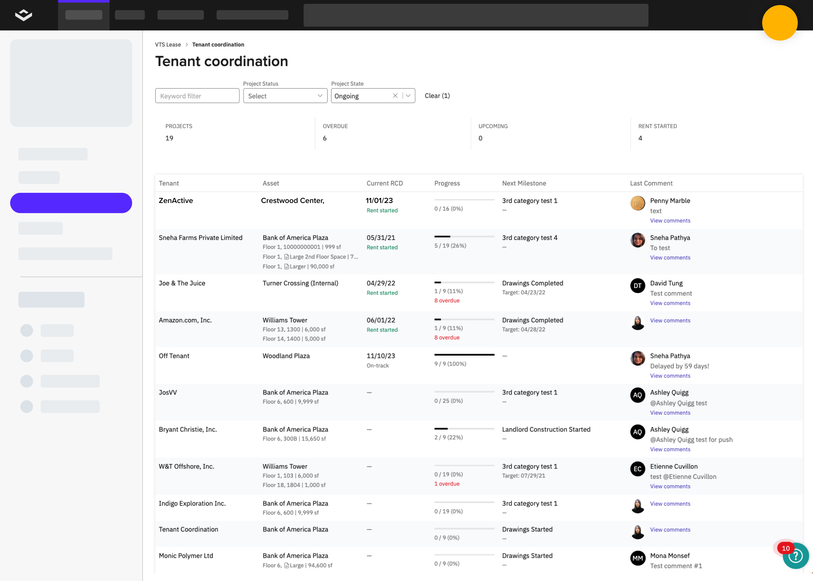
Task: Click Mona Monsef MM avatar
Action: [x=637, y=558]
